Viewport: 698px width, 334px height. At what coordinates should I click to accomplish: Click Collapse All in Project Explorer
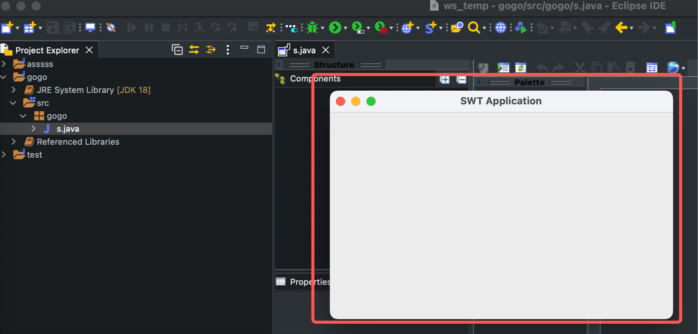pyautogui.click(x=177, y=50)
